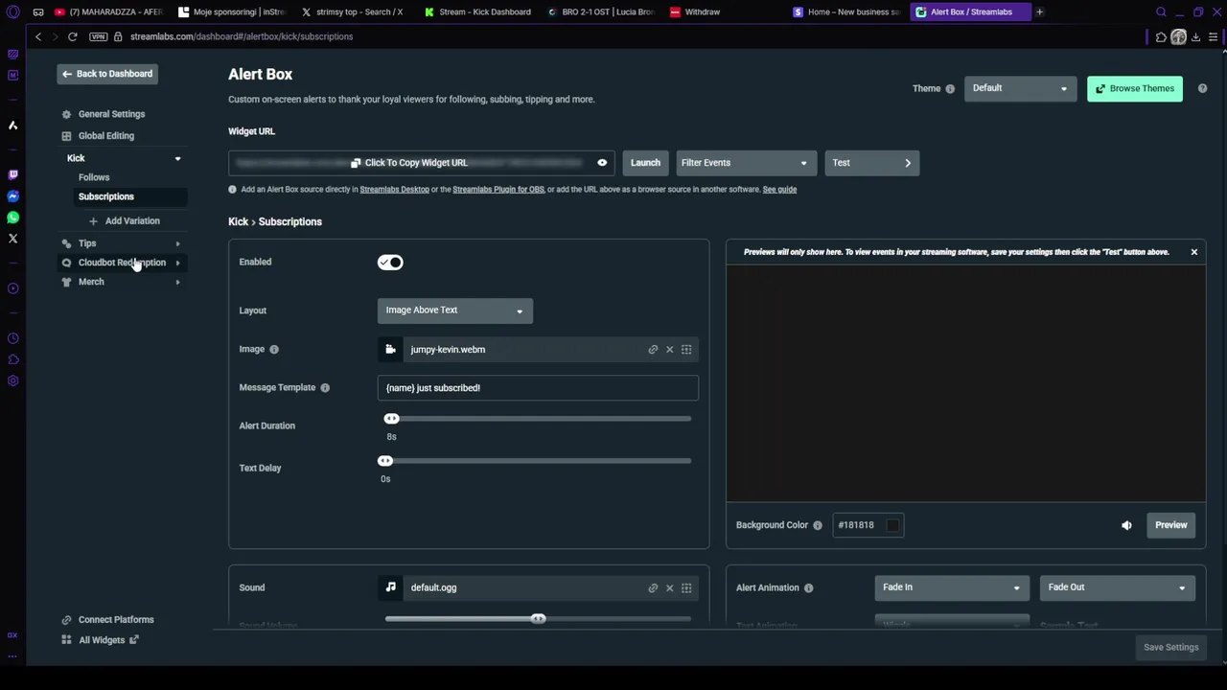Open the Filter Events dropdown
The height and width of the screenshot is (690, 1227).
point(746,163)
